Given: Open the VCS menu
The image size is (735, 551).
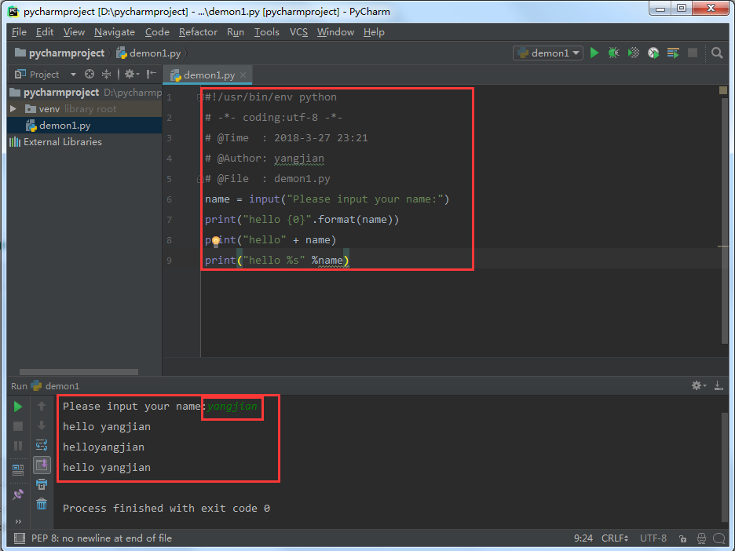Looking at the screenshot, I should tap(298, 32).
